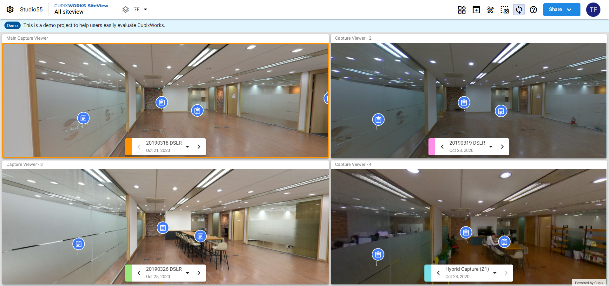This screenshot has height=286, width=609.
Task: Click the floor layers icon
Action: click(126, 10)
